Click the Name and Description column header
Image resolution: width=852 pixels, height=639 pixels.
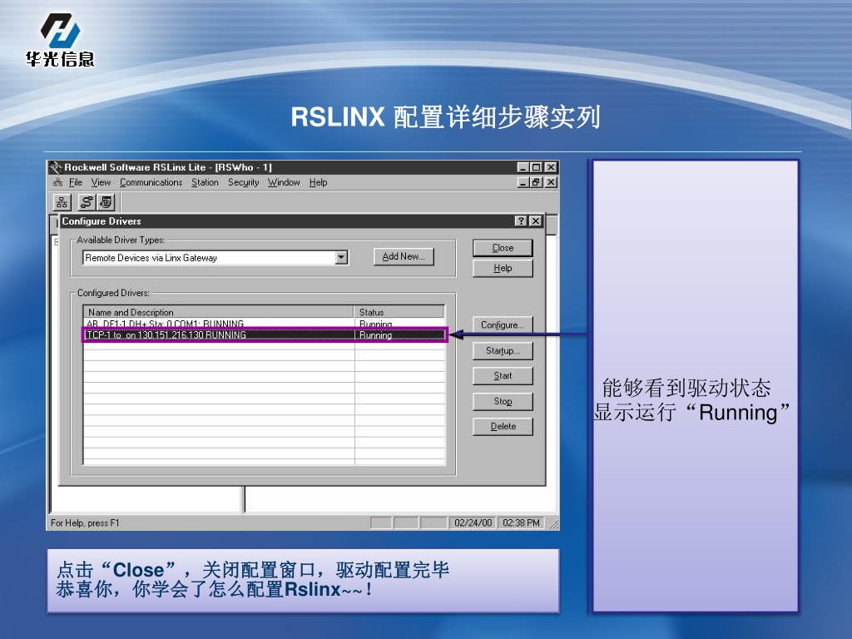click(x=219, y=312)
